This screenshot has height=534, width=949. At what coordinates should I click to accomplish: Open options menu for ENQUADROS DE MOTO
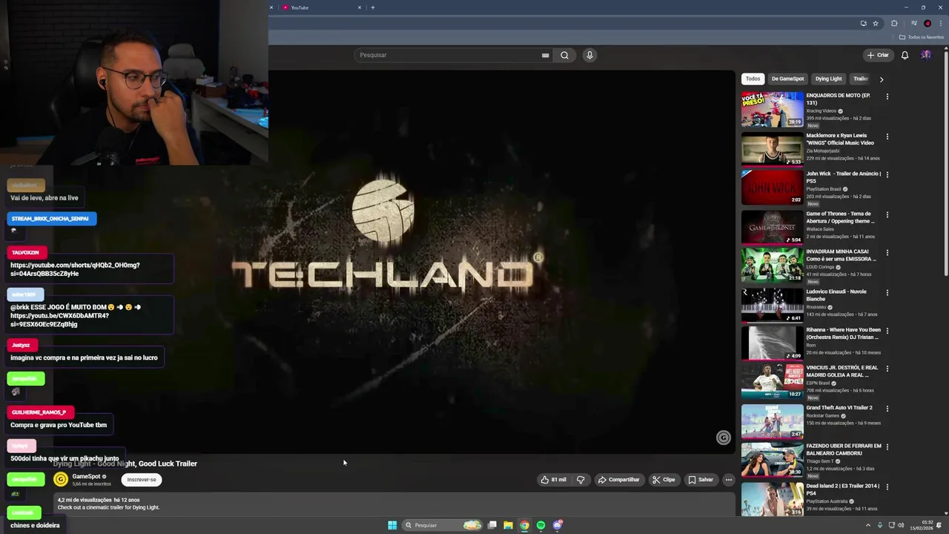887,96
